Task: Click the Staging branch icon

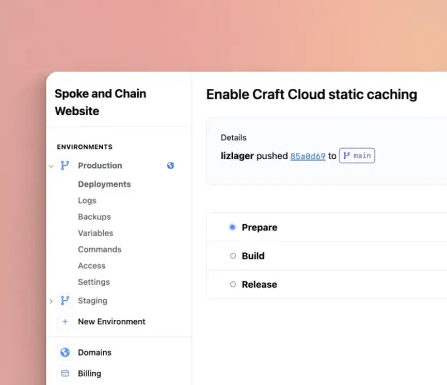Action: [65, 301]
